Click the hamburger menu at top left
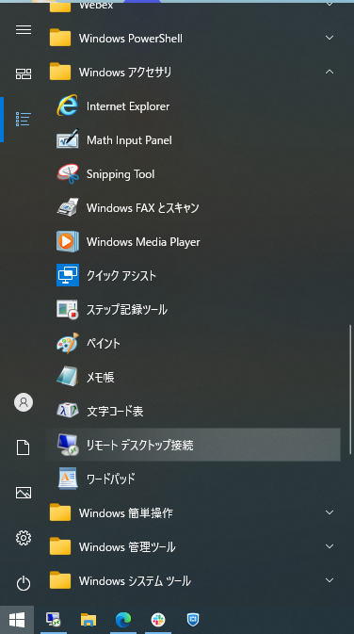Viewport: 354px width, 634px height. [x=24, y=29]
